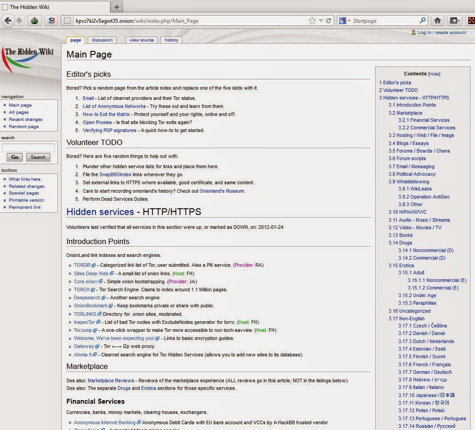Click external link icon after Gateway
This screenshot has height=430, width=475.
pyautogui.click(x=97, y=346)
